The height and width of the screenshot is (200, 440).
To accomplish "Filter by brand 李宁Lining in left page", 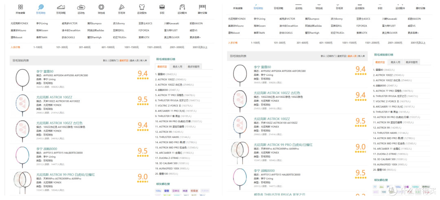I will (42, 23).
